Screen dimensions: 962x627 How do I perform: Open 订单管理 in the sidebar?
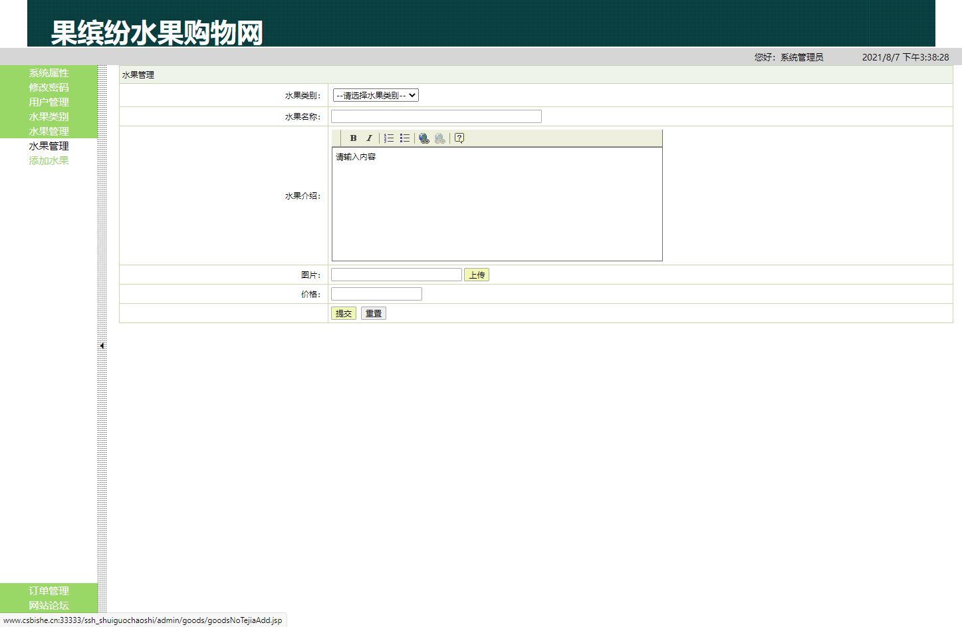[x=49, y=591]
